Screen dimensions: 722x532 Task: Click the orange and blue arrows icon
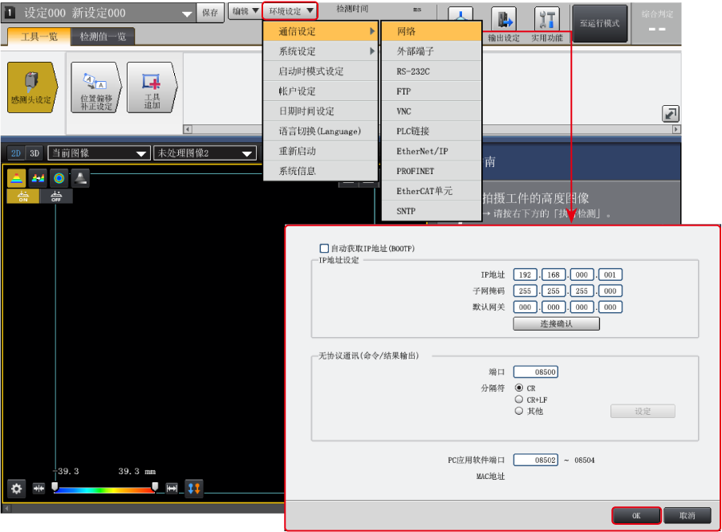coord(194,488)
